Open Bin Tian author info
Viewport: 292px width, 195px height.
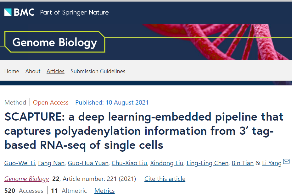tap(243, 163)
